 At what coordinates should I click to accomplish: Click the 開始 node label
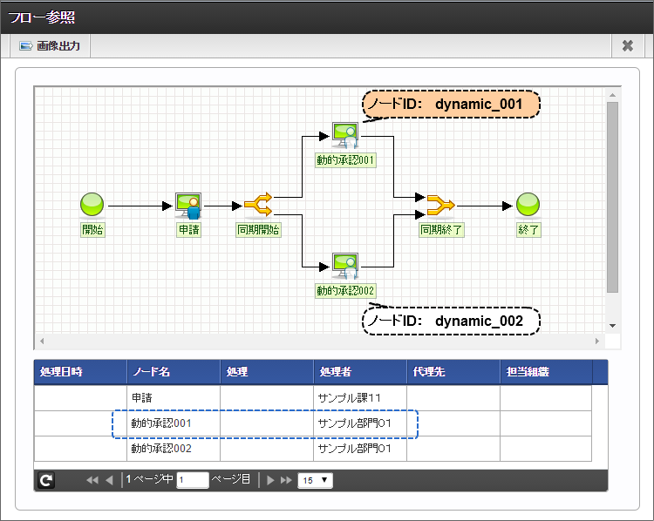[x=92, y=230]
